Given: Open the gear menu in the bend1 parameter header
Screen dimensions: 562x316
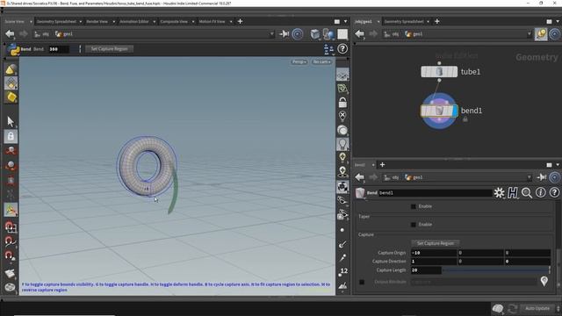Looking at the screenshot, I should [499, 193].
